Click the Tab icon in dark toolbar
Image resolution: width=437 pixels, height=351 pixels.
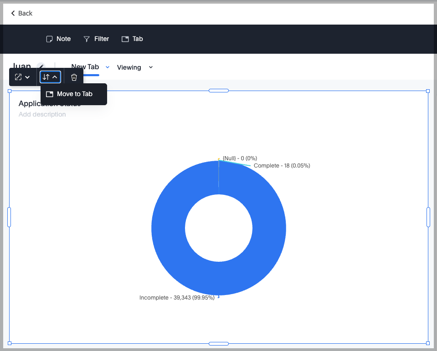coord(125,39)
